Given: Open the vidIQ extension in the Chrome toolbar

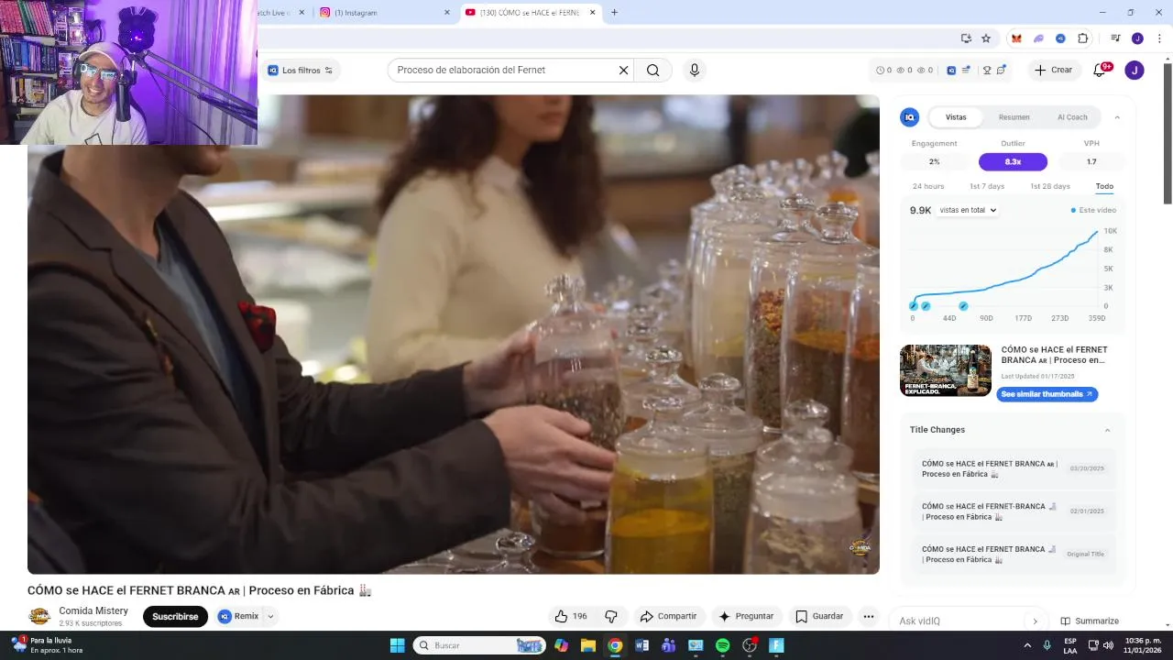Looking at the screenshot, I should point(1060,38).
